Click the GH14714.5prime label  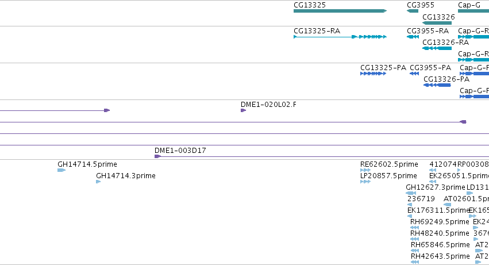click(87, 164)
